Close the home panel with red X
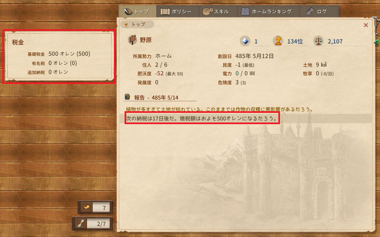The width and height of the screenshot is (380, 237). (366, 25)
